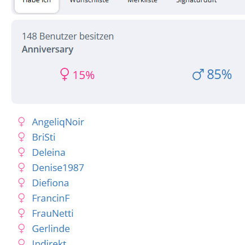The height and width of the screenshot is (245, 245).
Task: Click the female symbol next to 15%
Action: pos(64,75)
